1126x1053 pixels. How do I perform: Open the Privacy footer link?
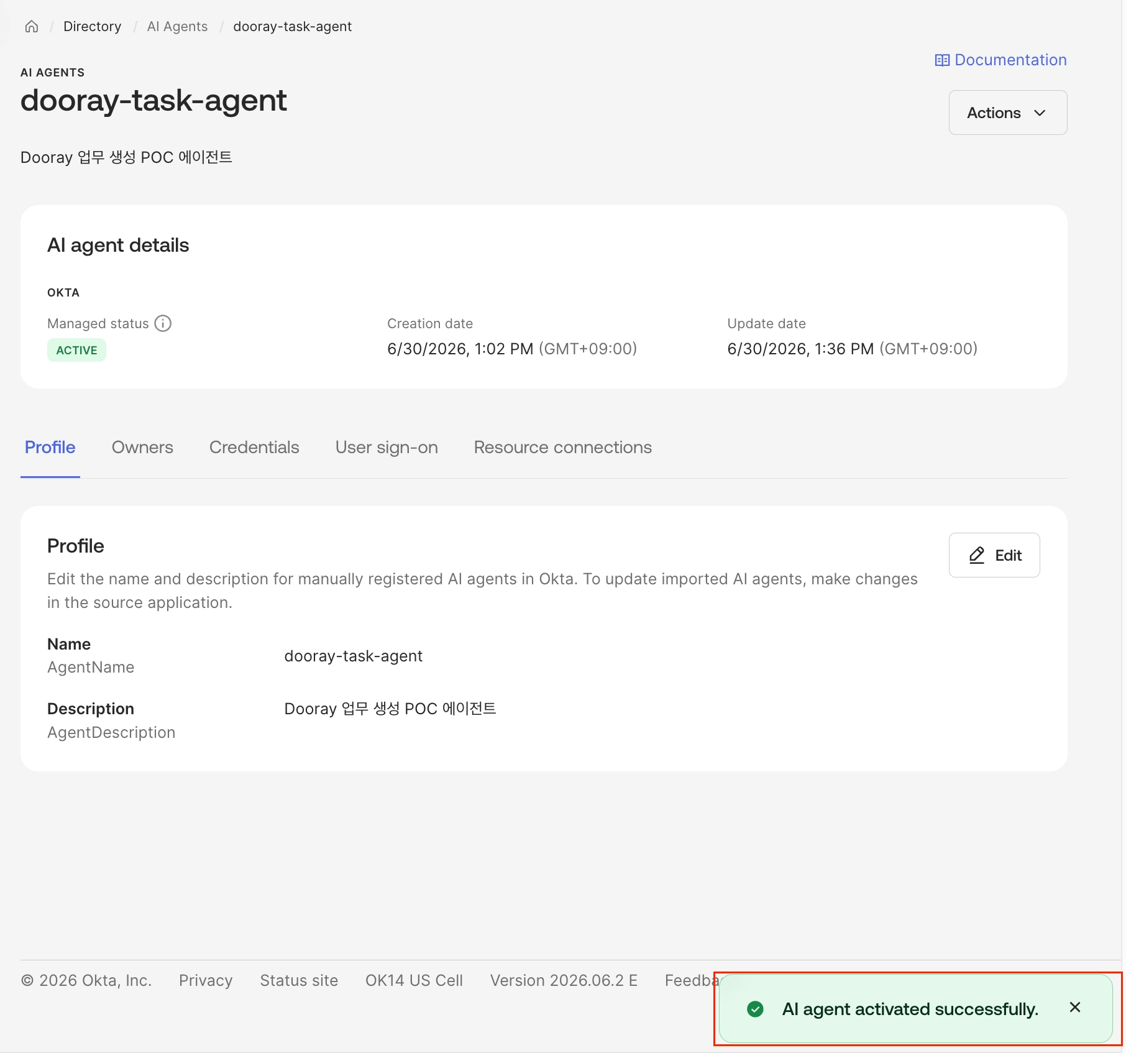(x=206, y=980)
